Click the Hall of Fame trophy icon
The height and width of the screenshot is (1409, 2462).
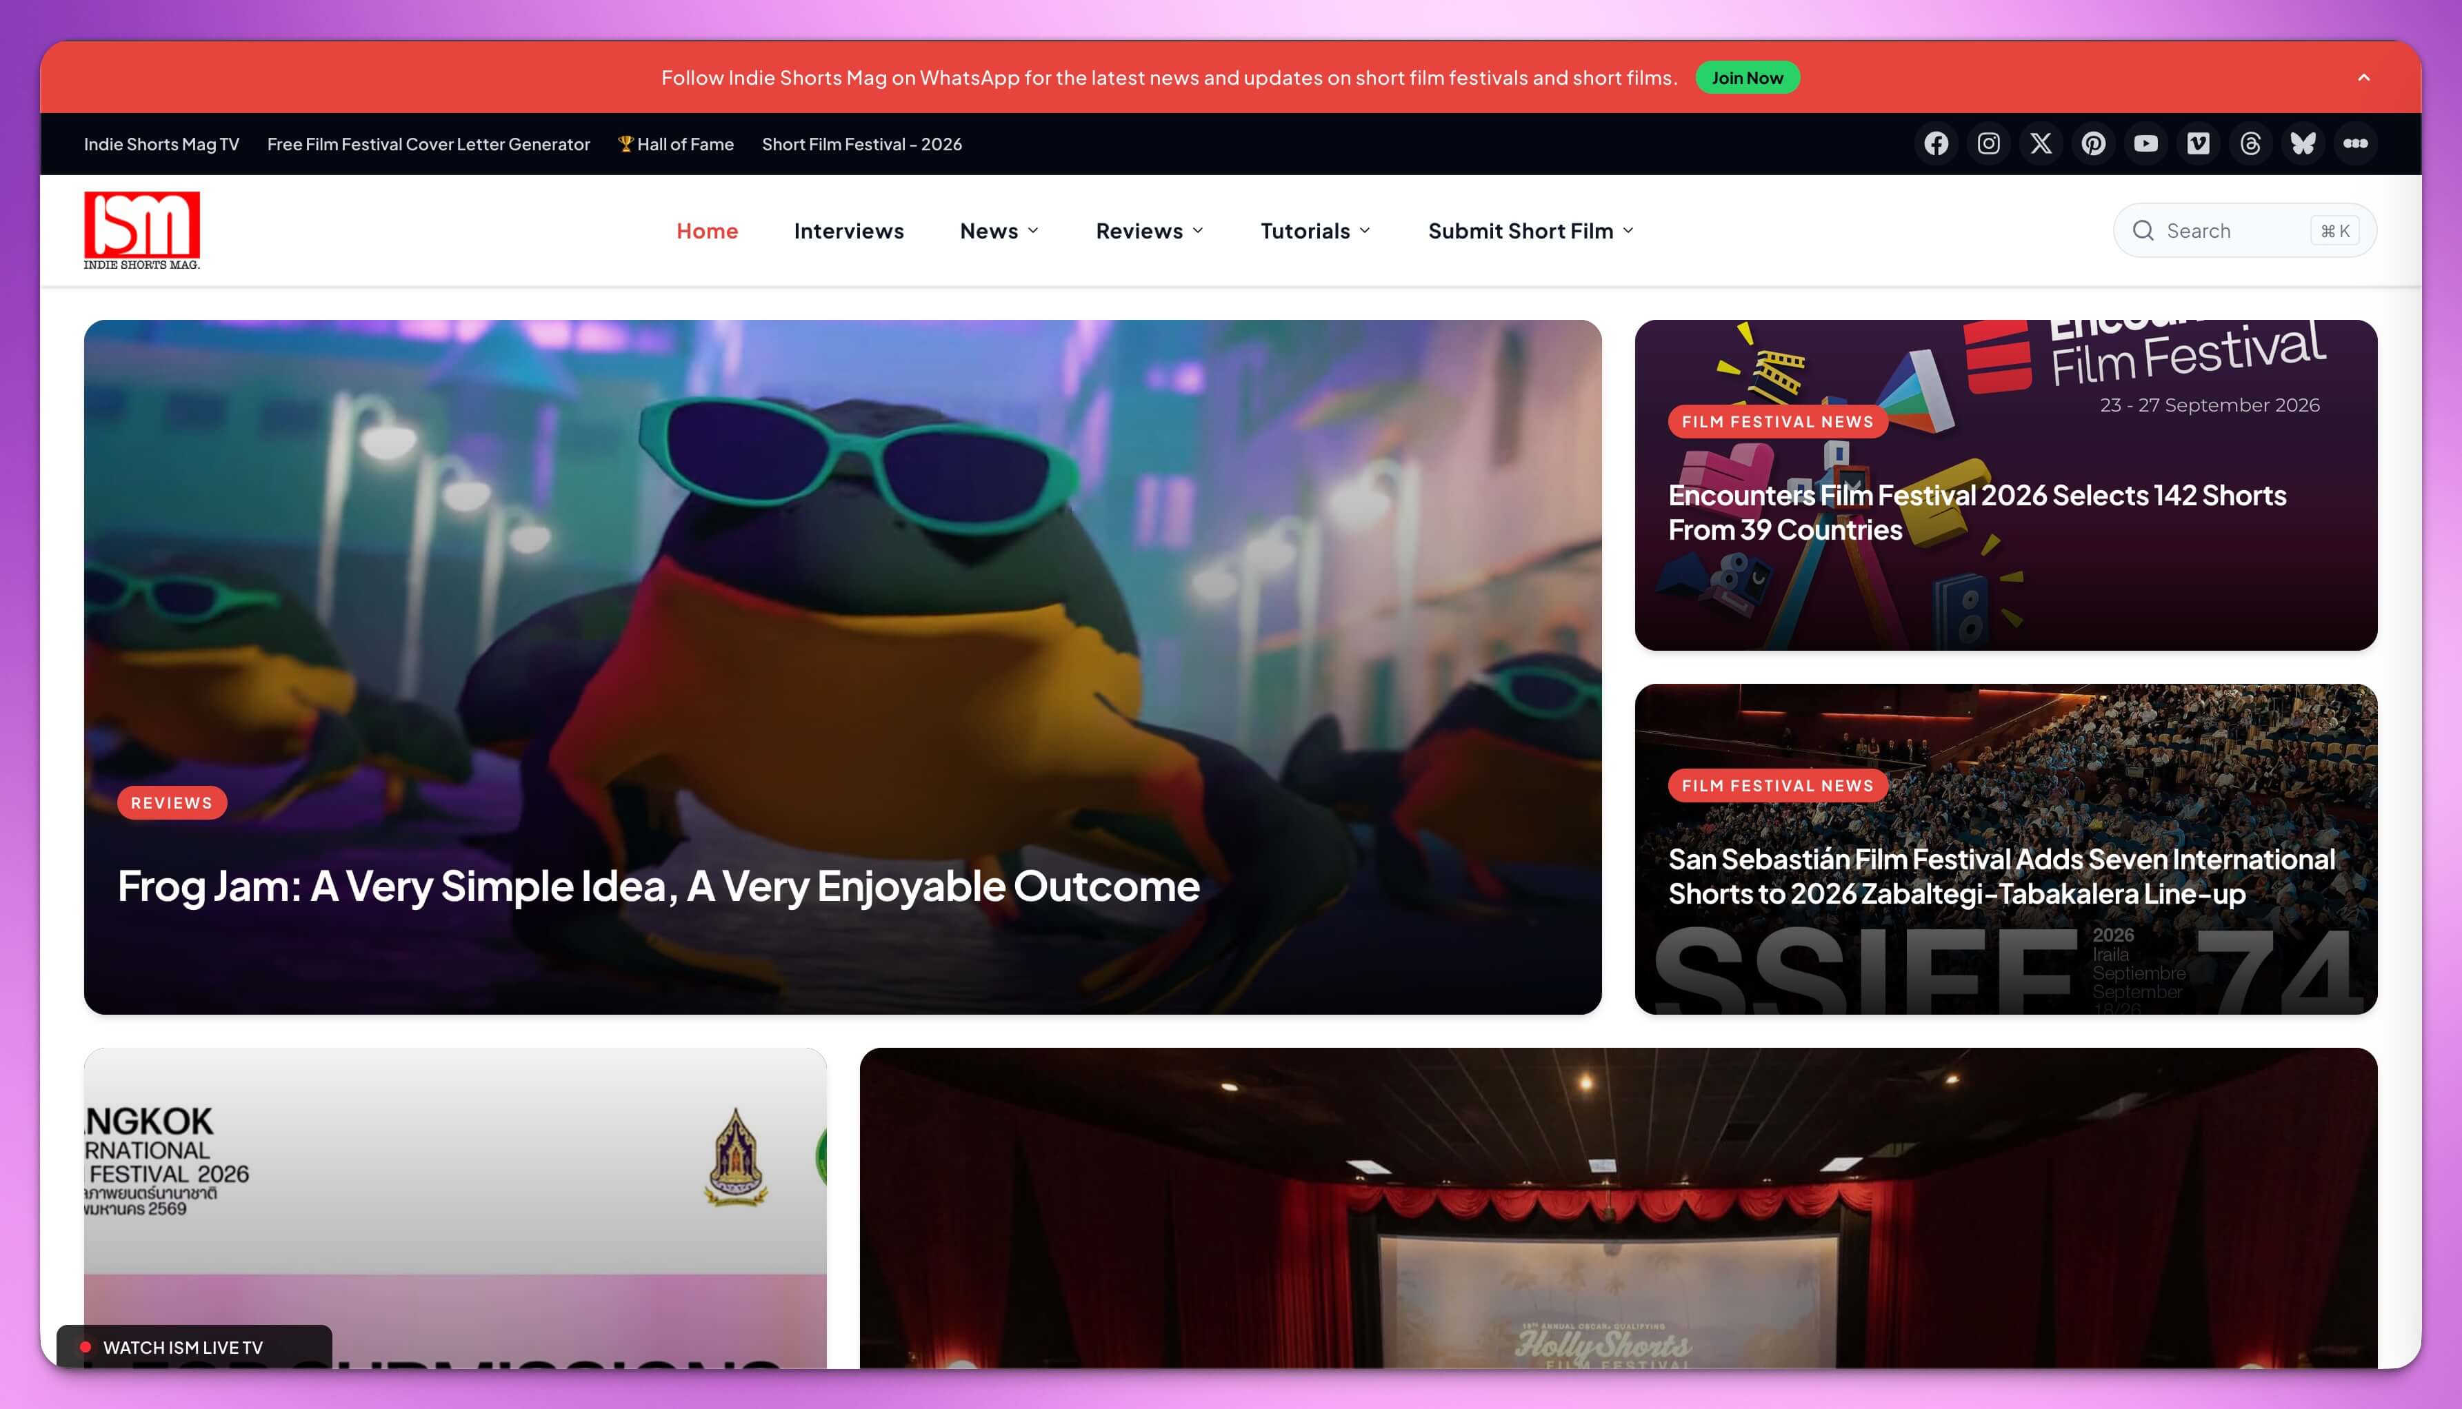coord(625,143)
